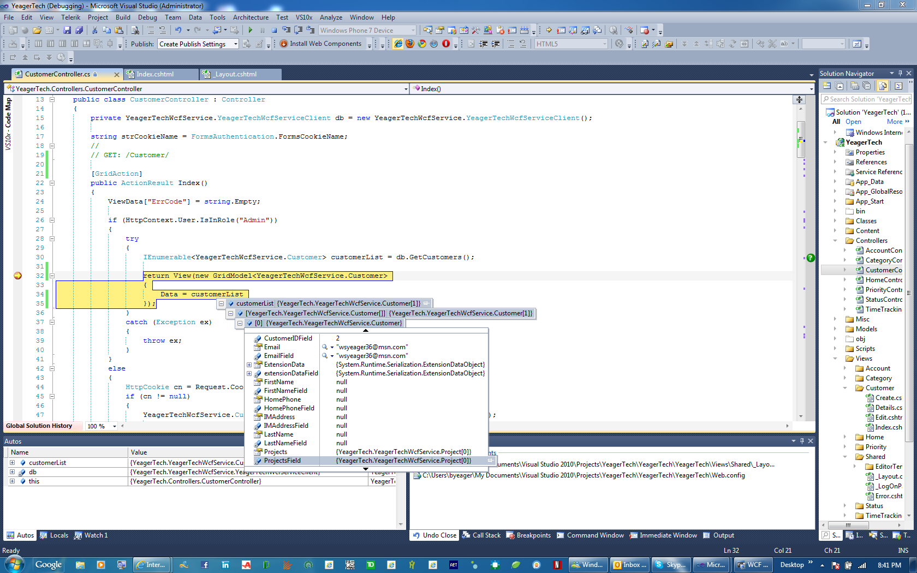The image size is (917, 573).
Task: Open the 100 % zoom level combo box
Action: click(x=102, y=426)
